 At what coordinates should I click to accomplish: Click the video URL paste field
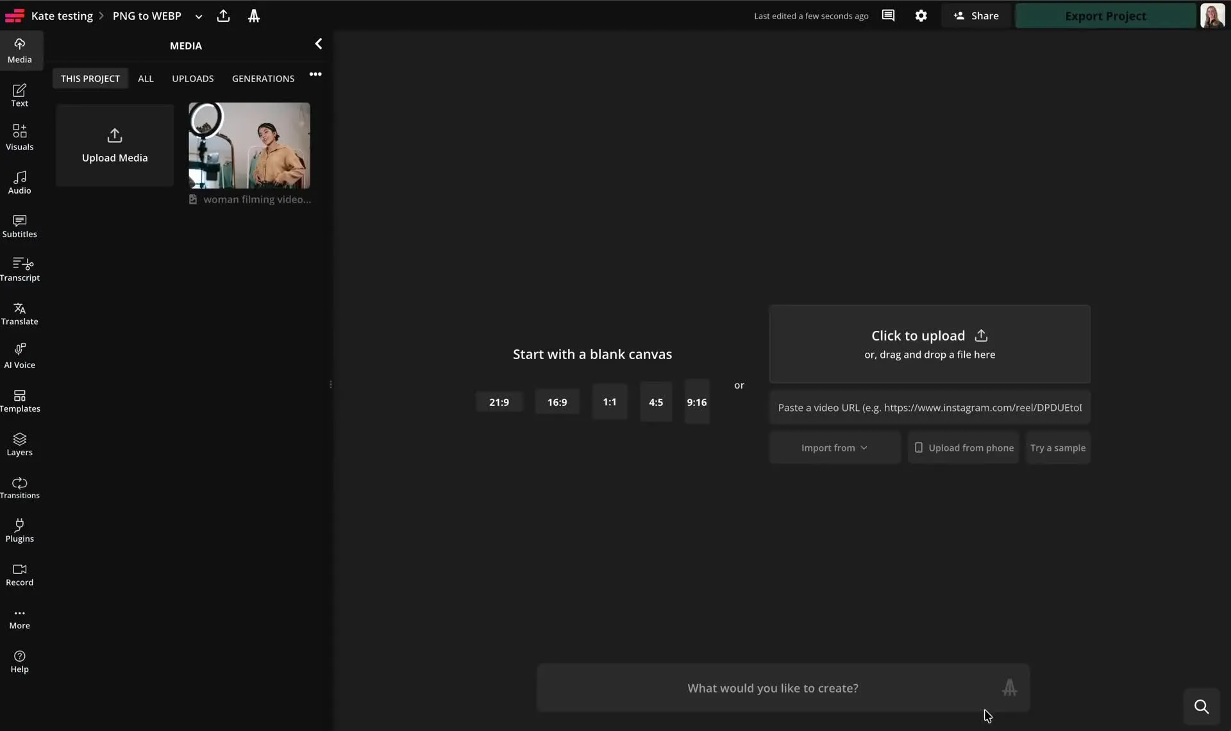pyautogui.click(x=929, y=408)
